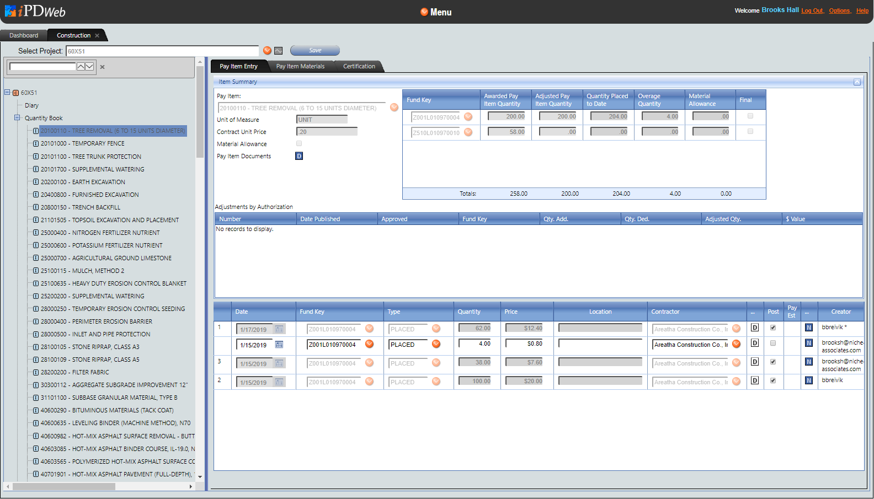Check the Post checkbox in editable 4.00 row
The height and width of the screenshot is (499, 874).
click(773, 343)
